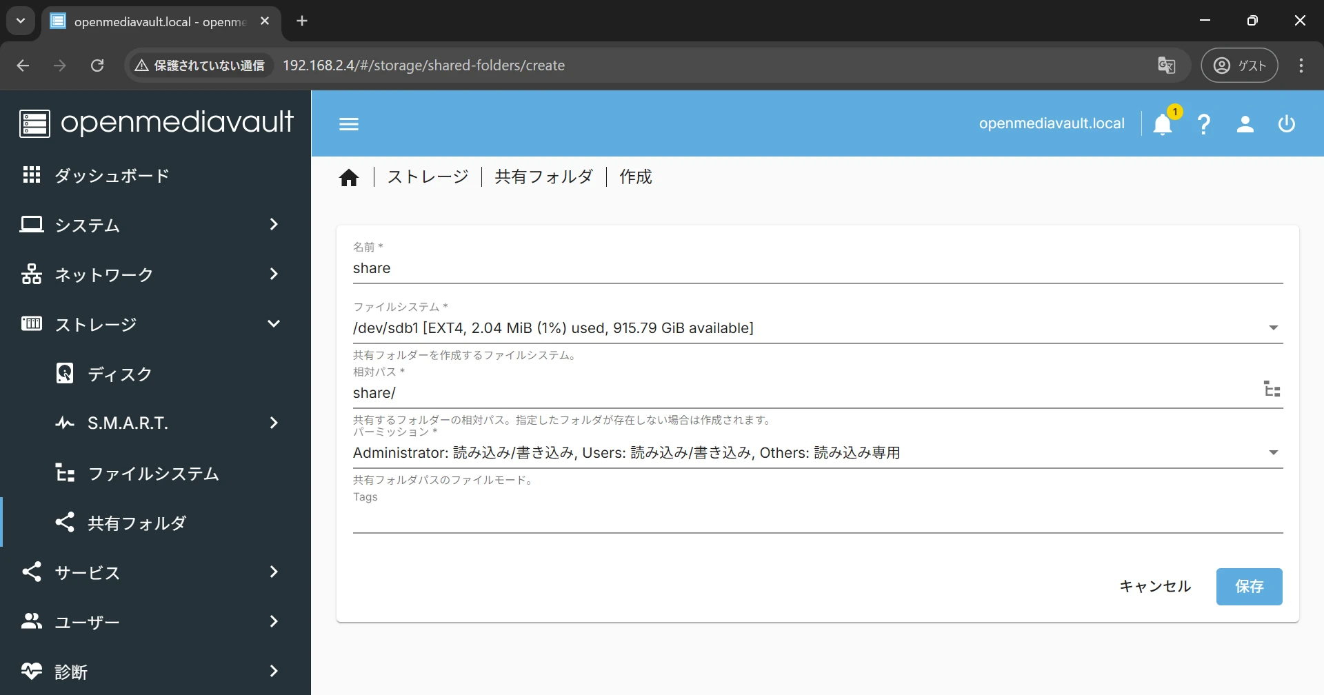Expand the ネットワーク menu chevron
The image size is (1324, 695).
click(274, 274)
